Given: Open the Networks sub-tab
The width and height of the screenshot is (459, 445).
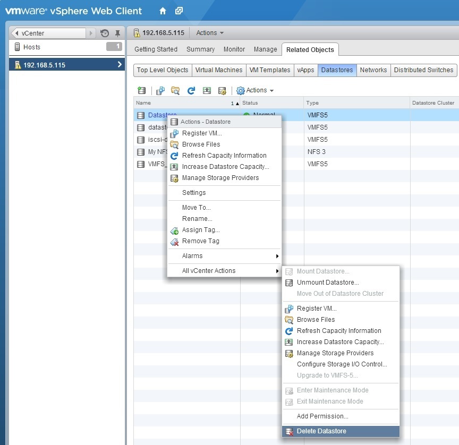Looking at the screenshot, I should pos(373,70).
